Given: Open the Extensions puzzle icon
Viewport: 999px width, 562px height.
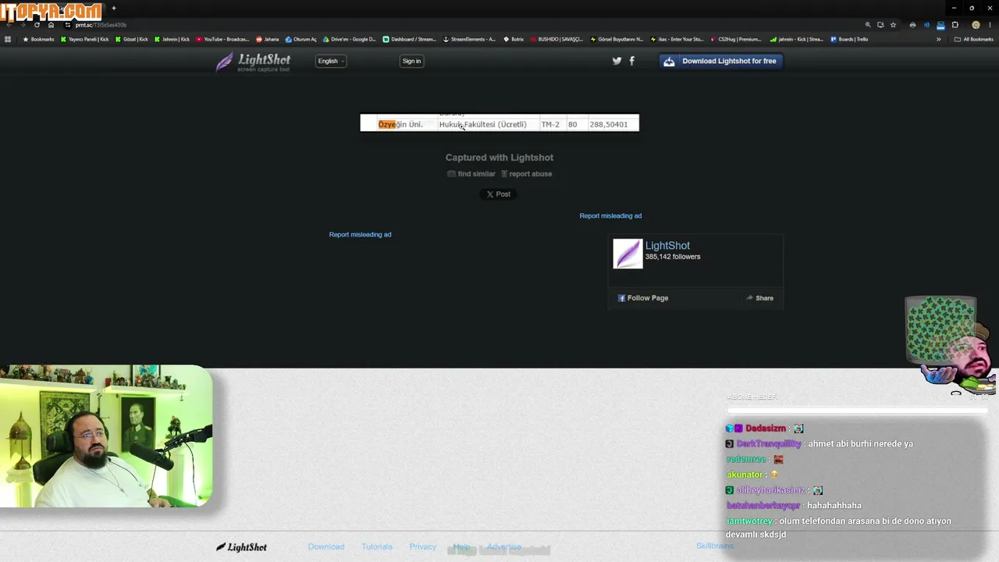Looking at the screenshot, I should 955,25.
